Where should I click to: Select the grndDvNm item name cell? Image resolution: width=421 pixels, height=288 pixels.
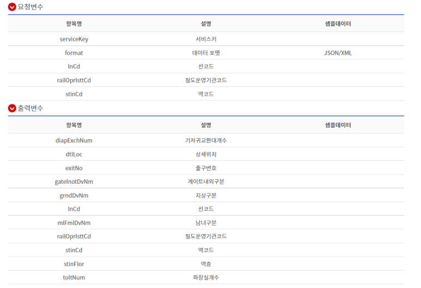tap(74, 196)
